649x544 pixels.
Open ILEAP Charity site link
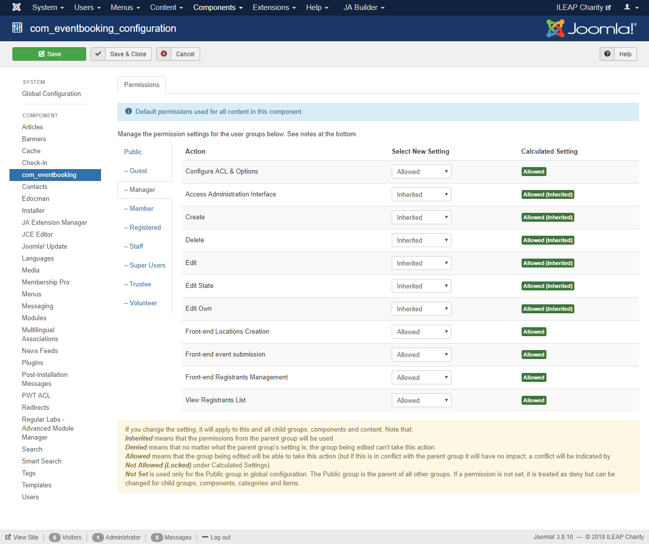pos(583,7)
